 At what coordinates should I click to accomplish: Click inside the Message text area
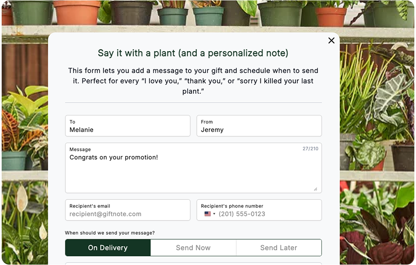pos(193,172)
